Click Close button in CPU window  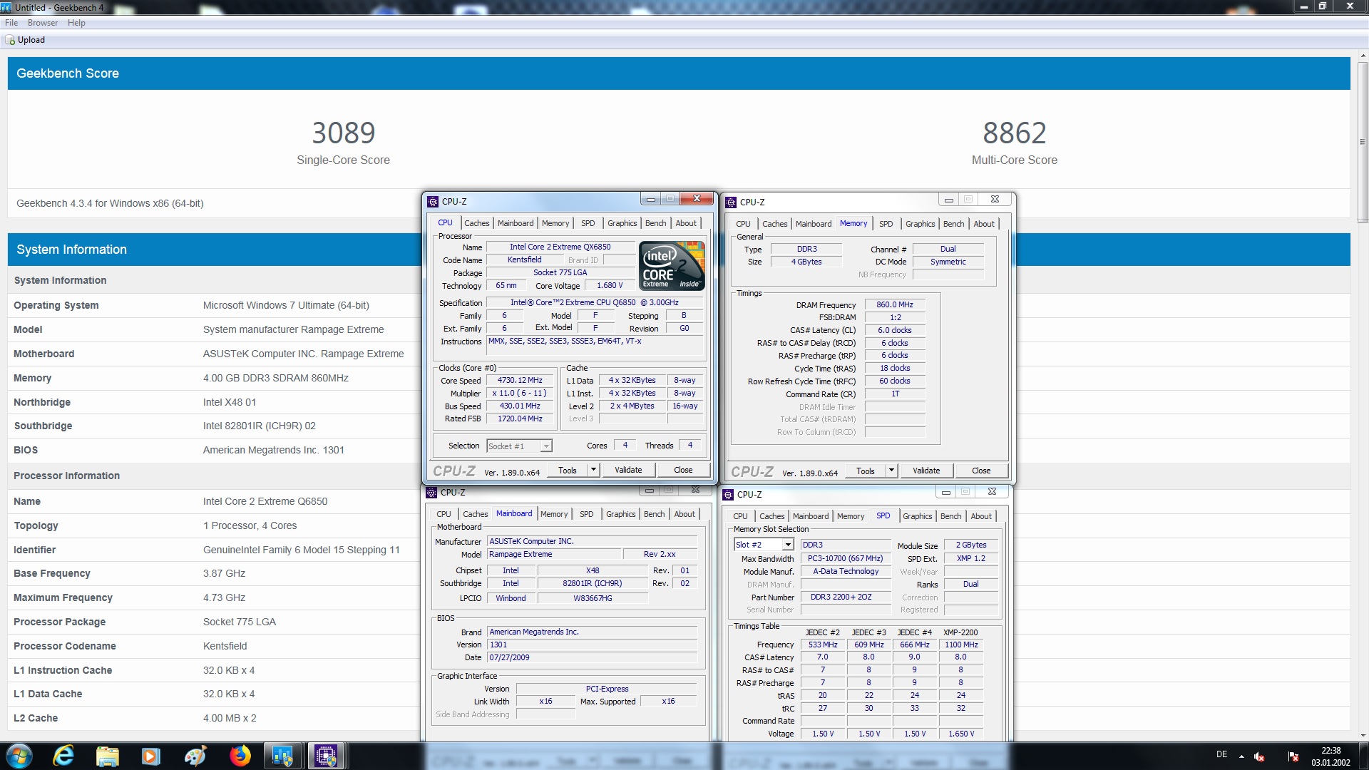click(683, 470)
